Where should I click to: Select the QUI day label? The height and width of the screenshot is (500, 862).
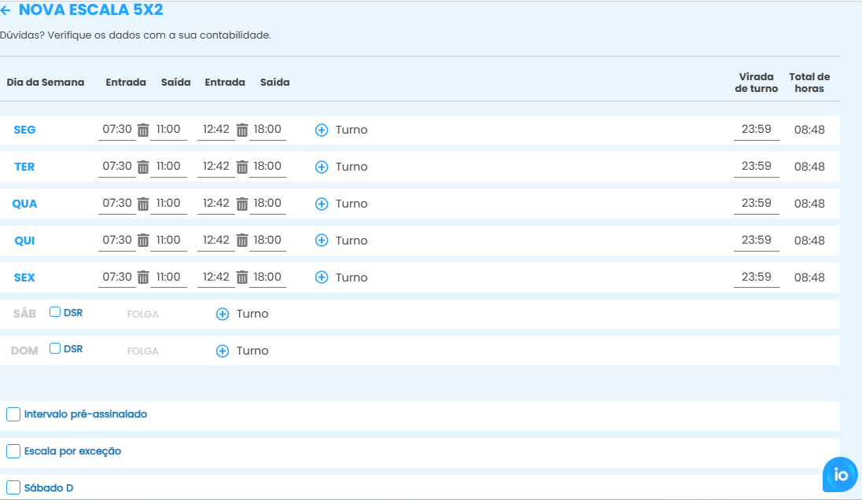tap(24, 241)
